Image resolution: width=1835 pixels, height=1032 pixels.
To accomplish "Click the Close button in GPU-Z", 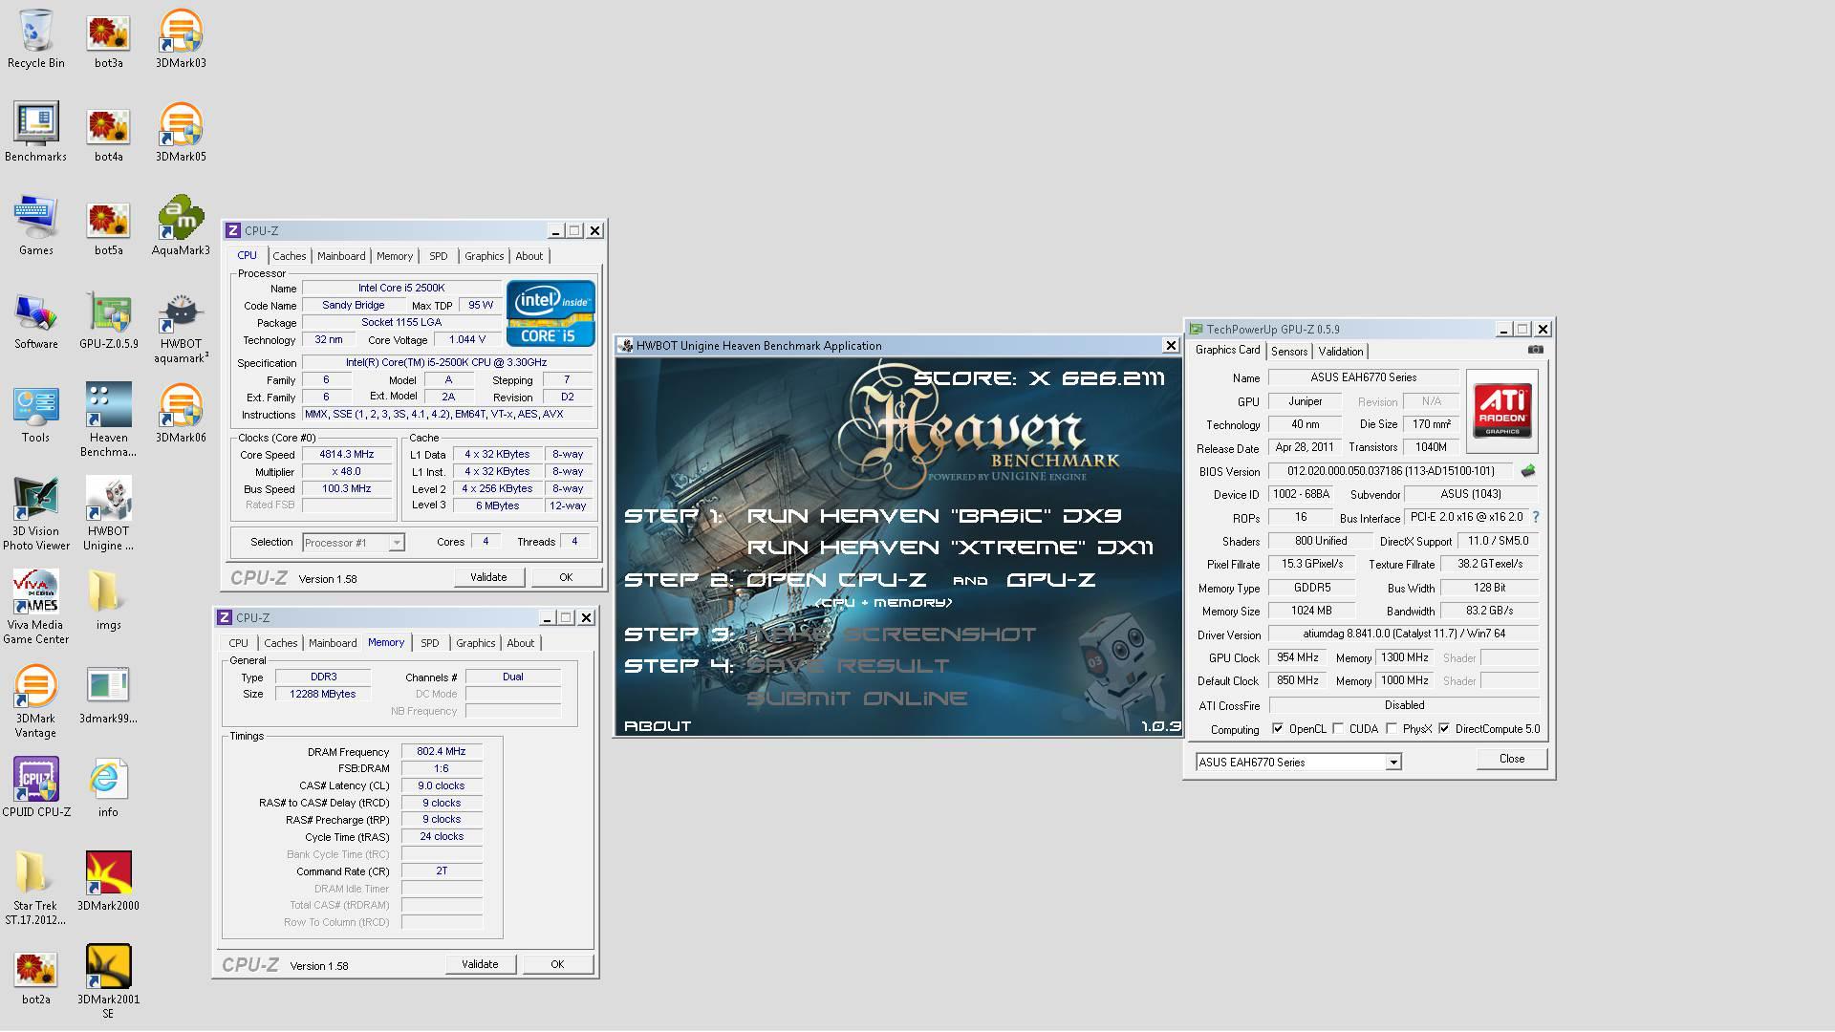I will pos(1511,759).
